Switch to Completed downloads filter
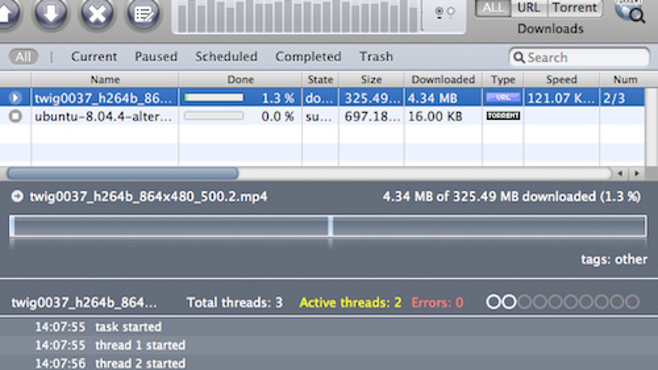 coord(308,57)
